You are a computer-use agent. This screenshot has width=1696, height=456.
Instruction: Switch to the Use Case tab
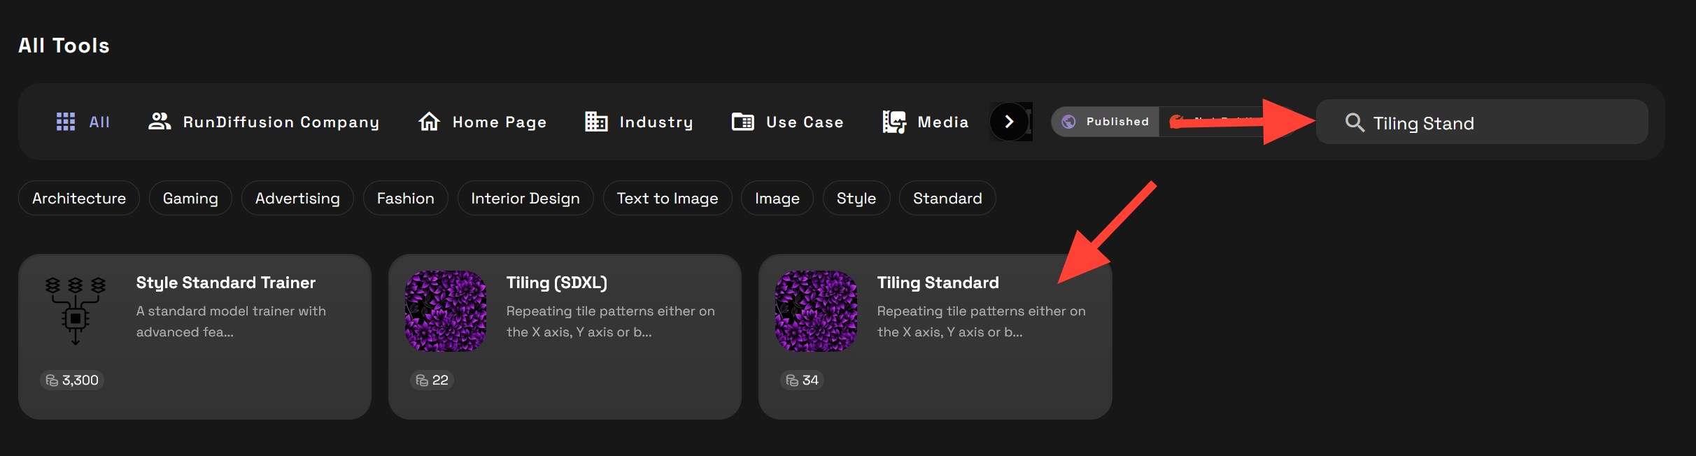(804, 122)
